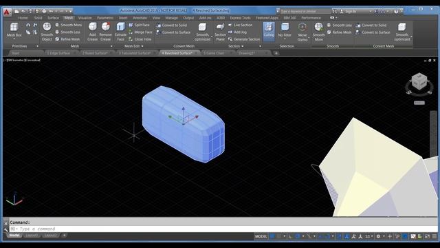Click Smooth Less in the Smooth panel

(339, 25)
